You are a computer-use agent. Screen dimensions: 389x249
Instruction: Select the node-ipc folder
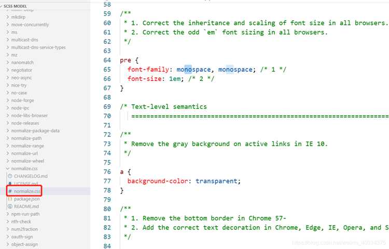(20, 108)
